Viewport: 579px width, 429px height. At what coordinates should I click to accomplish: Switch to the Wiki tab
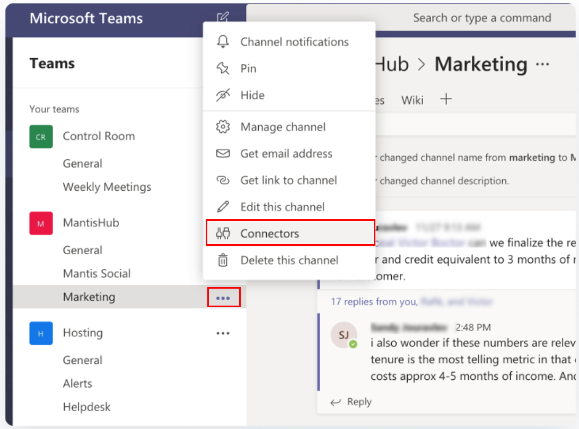[413, 100]
